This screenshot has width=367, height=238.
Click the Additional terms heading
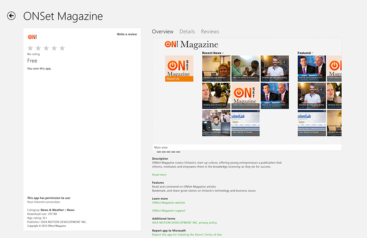click(164, 218)
